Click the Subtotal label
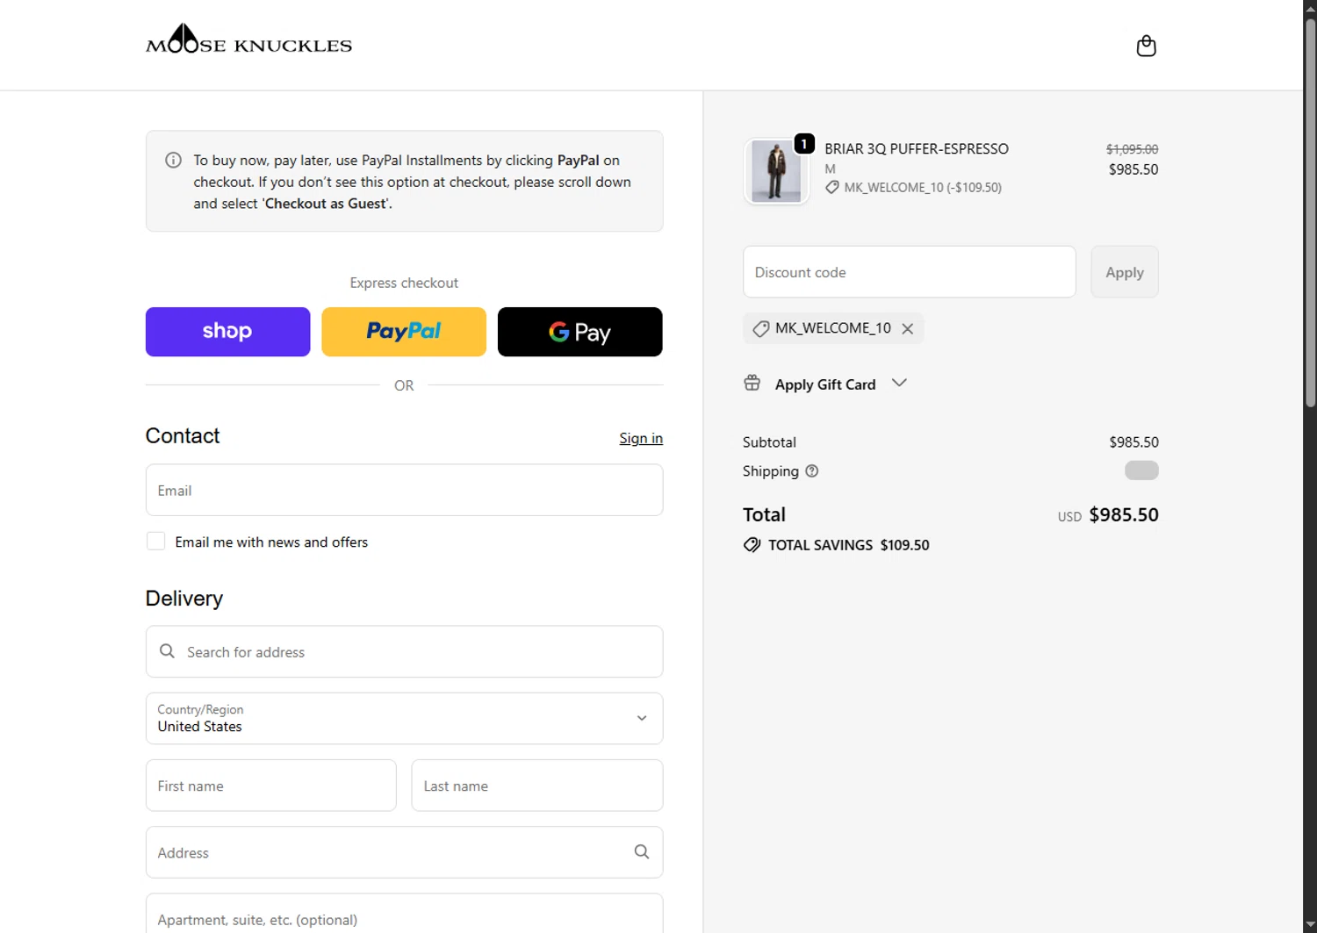The height and width of the screenshot is (933, 1317). pos(769,442)
